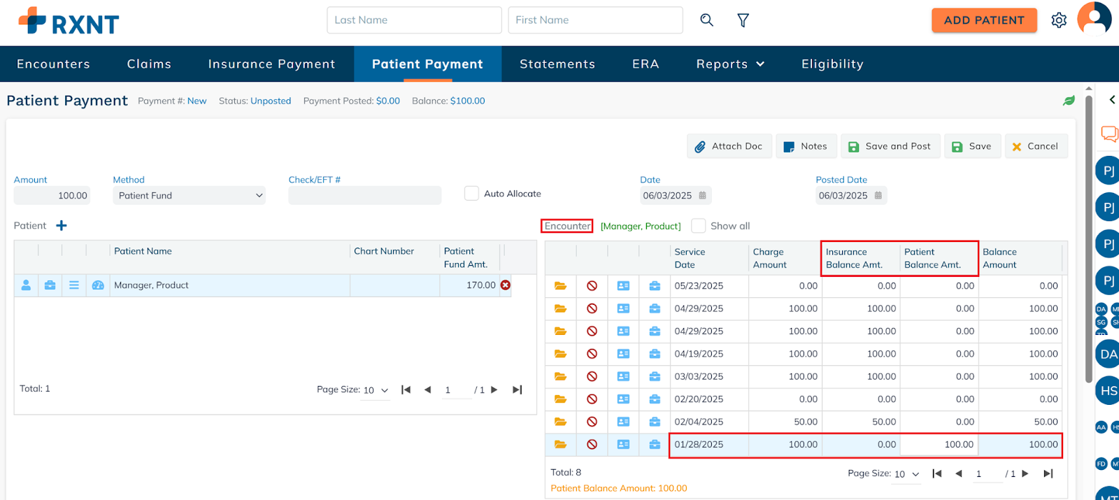Click prohibit icon on 04/19/2025 row

[592, 354]
